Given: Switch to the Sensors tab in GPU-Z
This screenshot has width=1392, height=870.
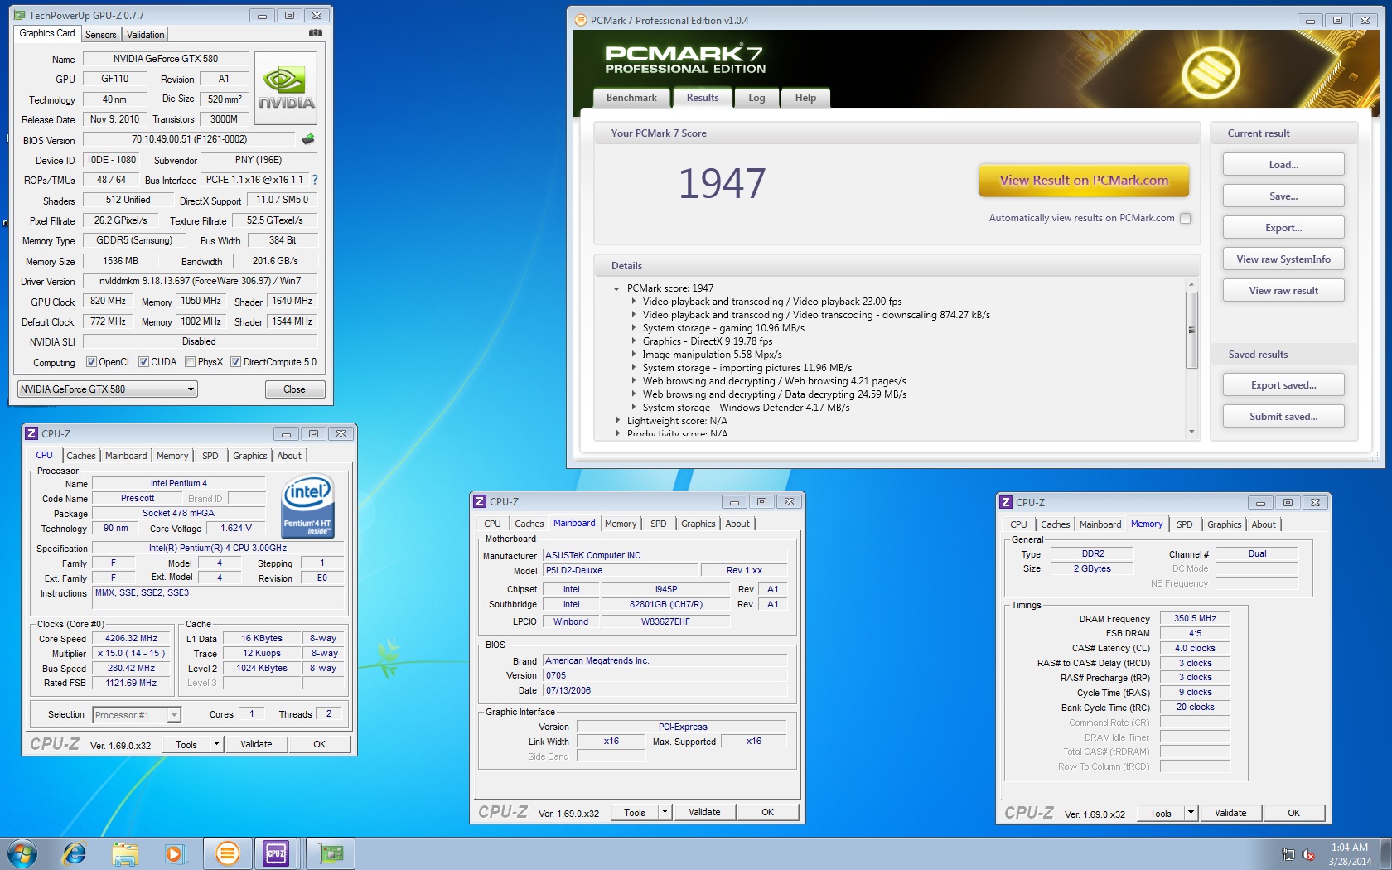Looking at the screenshot, I should (x=101, y=35).
